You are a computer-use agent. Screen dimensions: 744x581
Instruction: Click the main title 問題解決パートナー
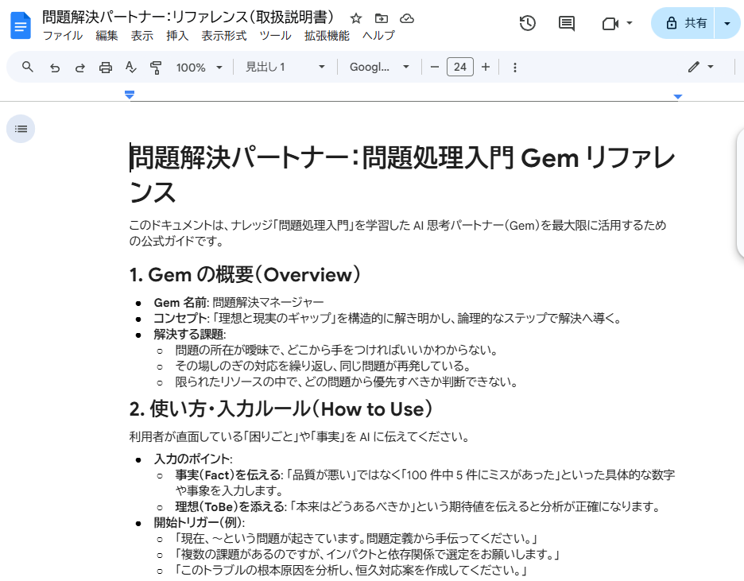pos(402,175)
